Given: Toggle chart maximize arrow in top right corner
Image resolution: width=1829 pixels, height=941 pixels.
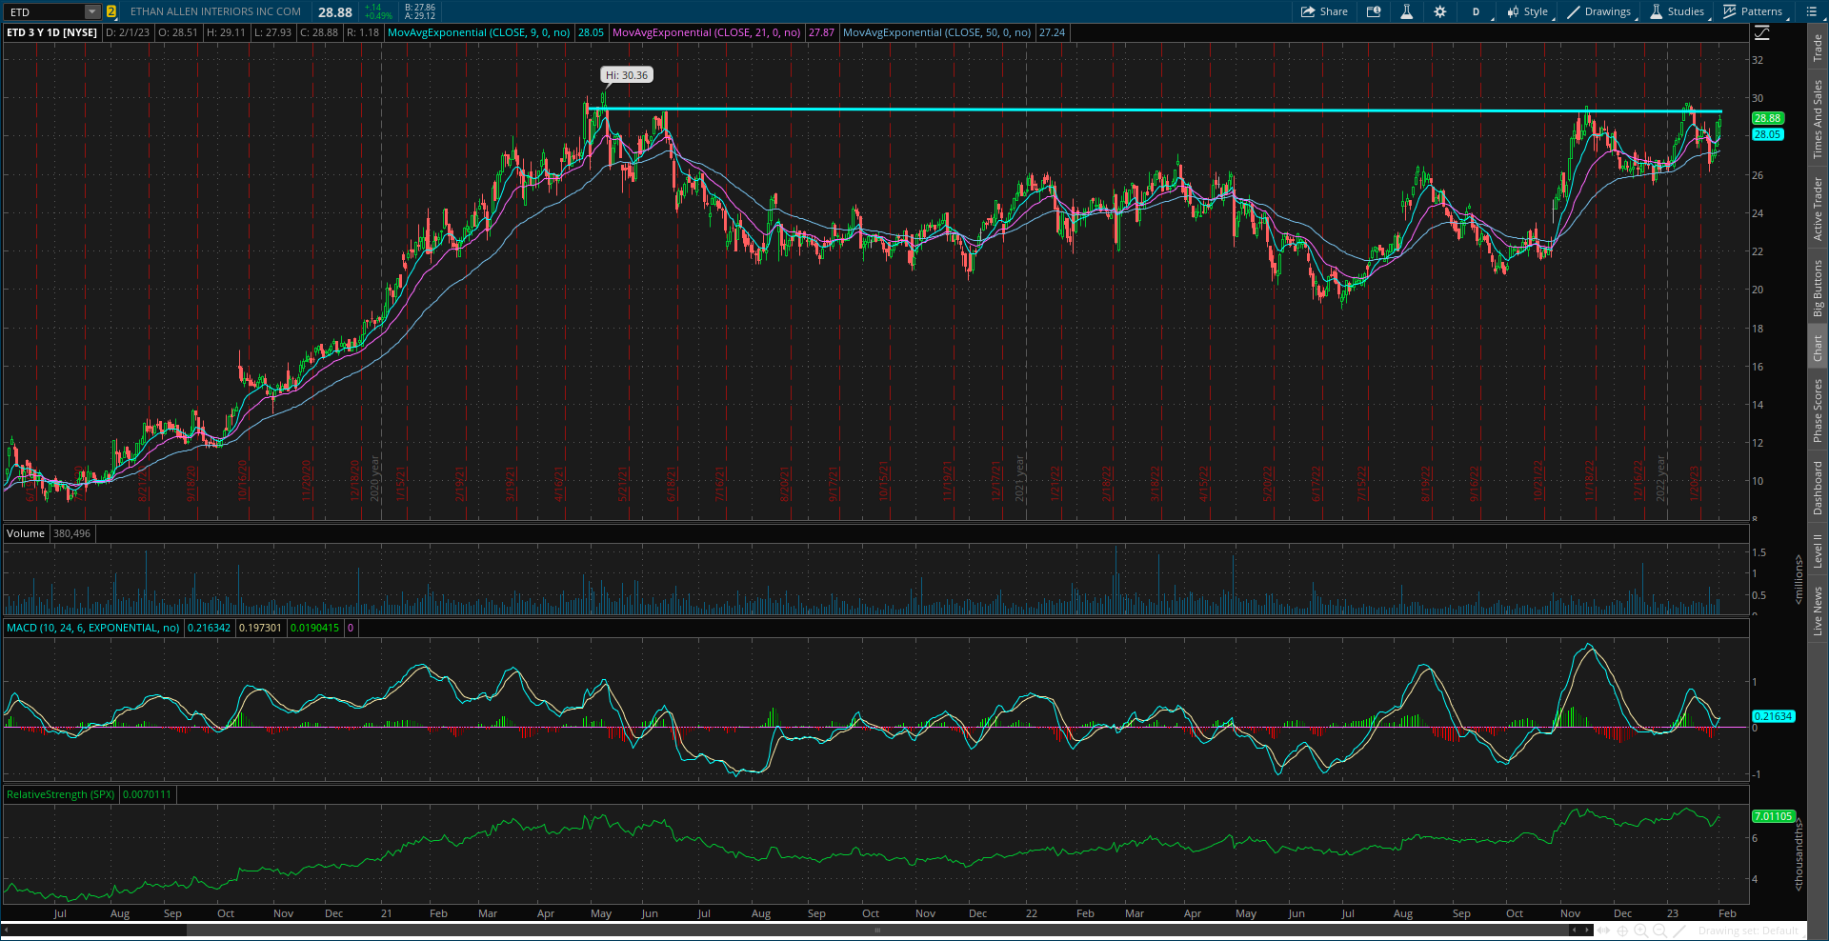Looking at the screenshot, I should click(1762, 31).
